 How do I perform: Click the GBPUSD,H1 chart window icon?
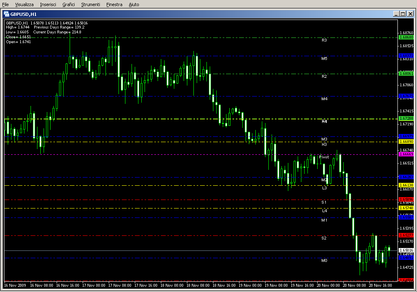[7, 14]
